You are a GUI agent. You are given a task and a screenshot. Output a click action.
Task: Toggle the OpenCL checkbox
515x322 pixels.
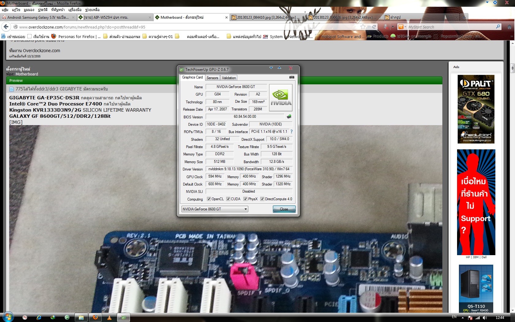pos(209,199)
